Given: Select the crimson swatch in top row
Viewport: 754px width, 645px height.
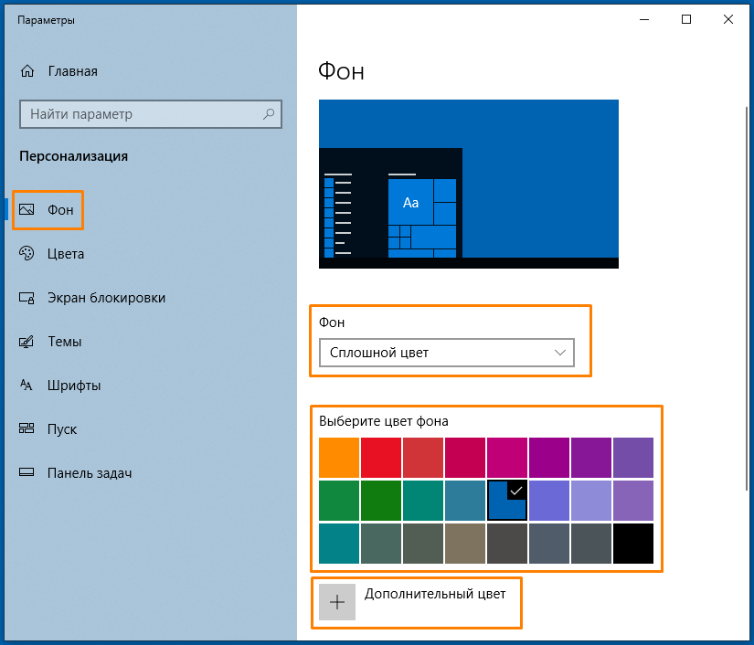Looking at the screenshot, I should (465, 458).
